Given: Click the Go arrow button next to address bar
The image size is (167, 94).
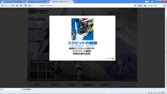Looking at the screenshot, I should point(135,5).
